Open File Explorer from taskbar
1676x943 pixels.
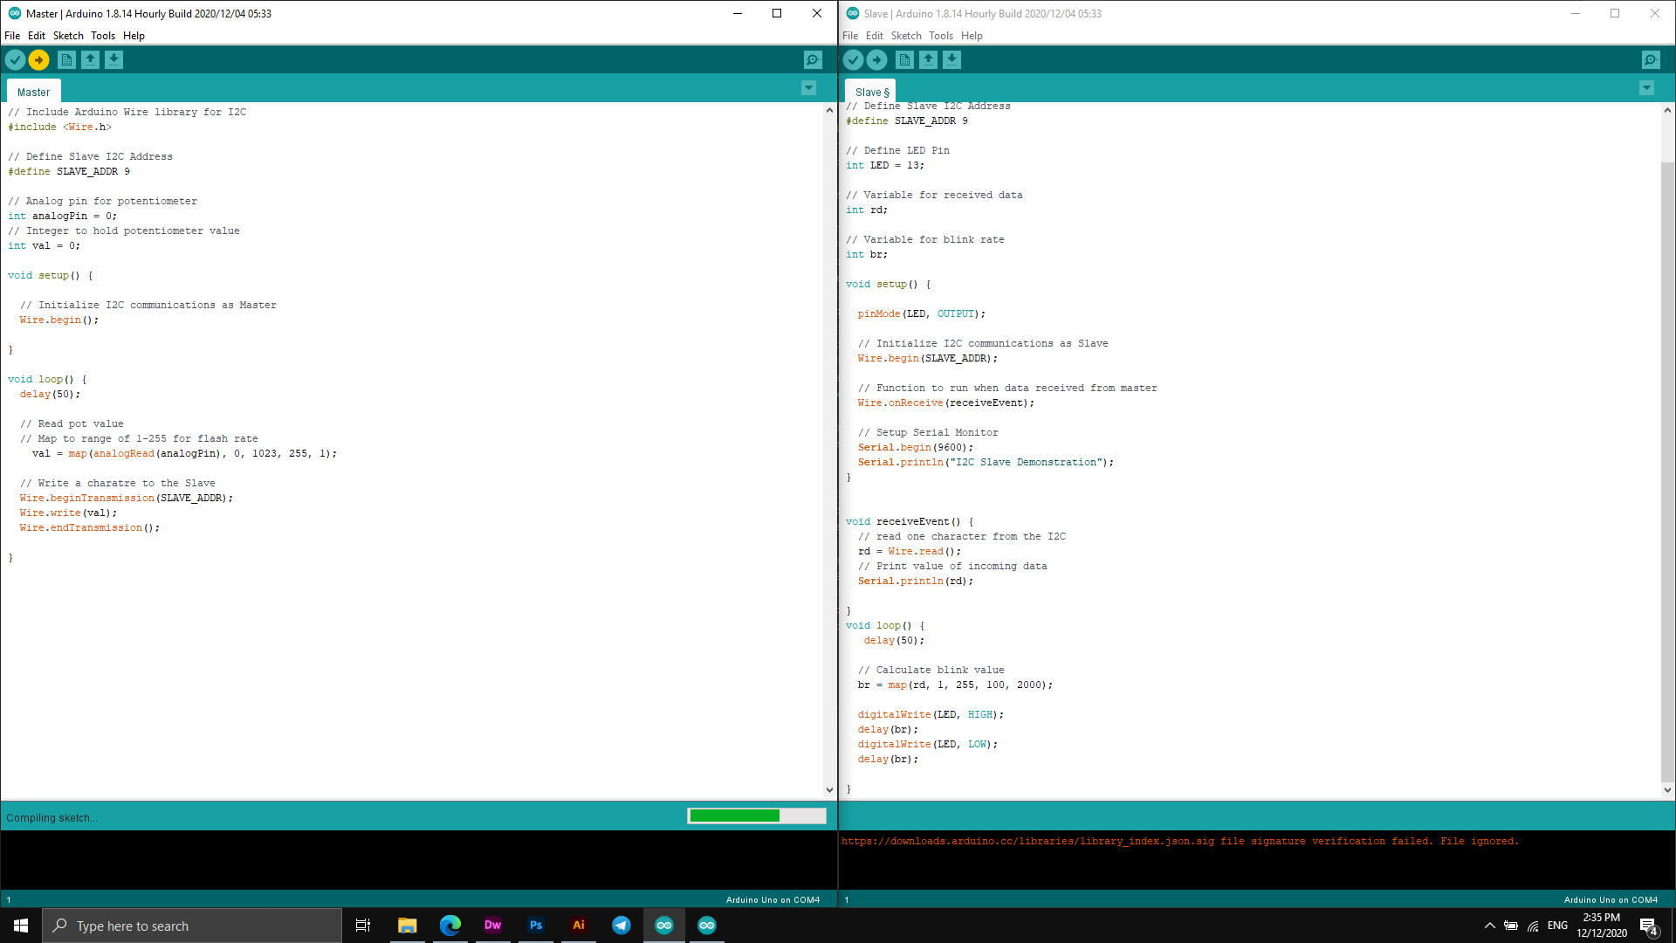point(407,926)
